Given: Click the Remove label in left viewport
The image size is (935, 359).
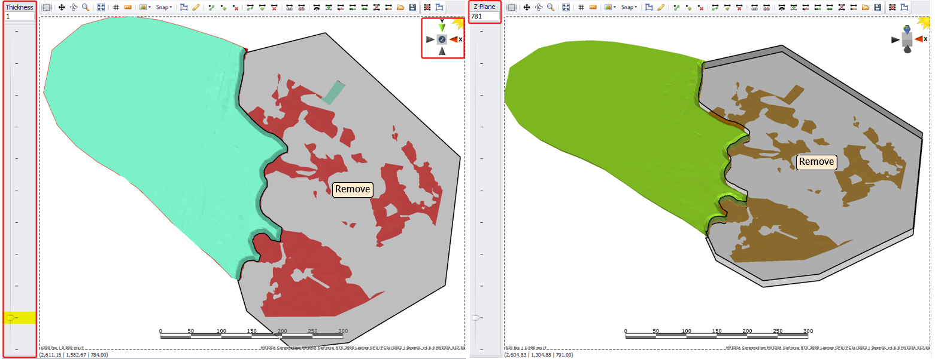Looking at the screenshot, I should click(x=353, y=189).
